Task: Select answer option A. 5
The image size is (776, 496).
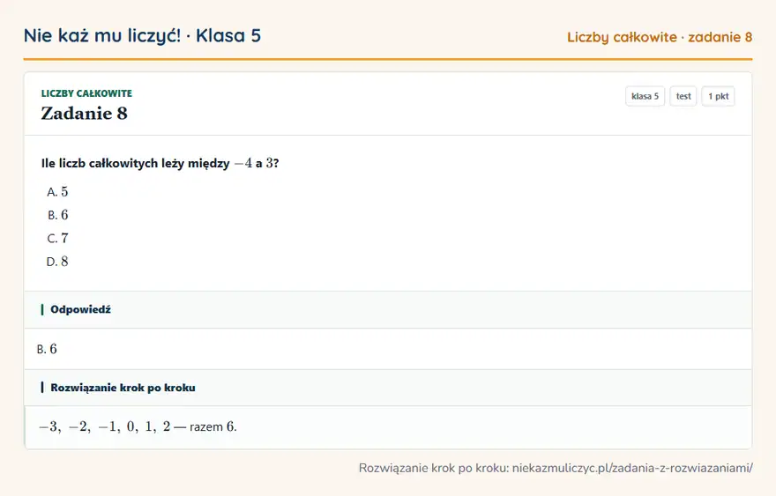Action: point(57,192)
